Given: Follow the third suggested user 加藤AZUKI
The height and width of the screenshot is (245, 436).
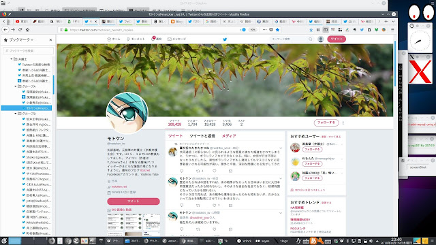Looking at the screenshot, I should coord(312,178).
